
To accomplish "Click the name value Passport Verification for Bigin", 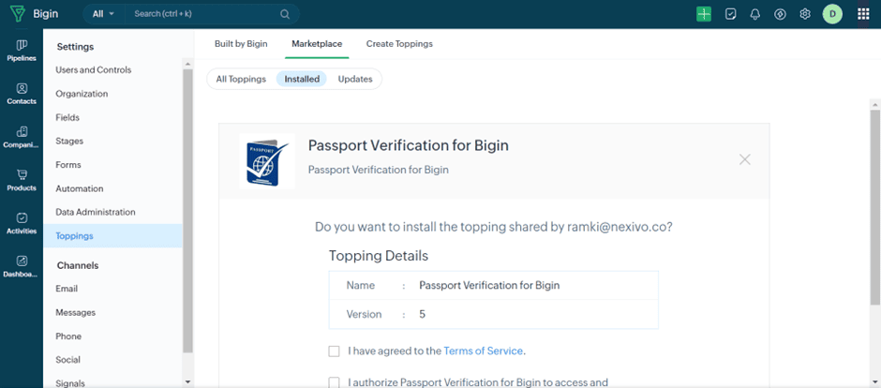I will pyautogui.click(x=489, y=285).
